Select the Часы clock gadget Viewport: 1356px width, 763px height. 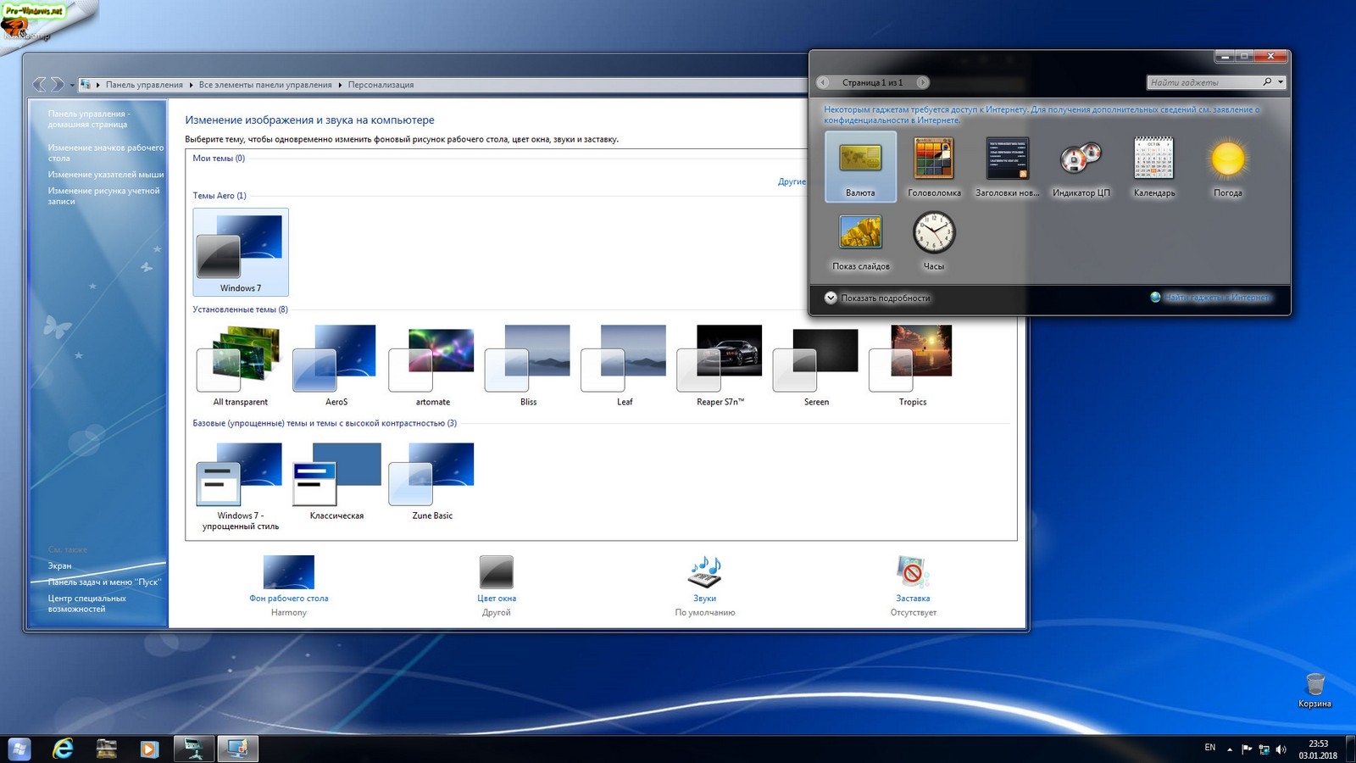933,240
